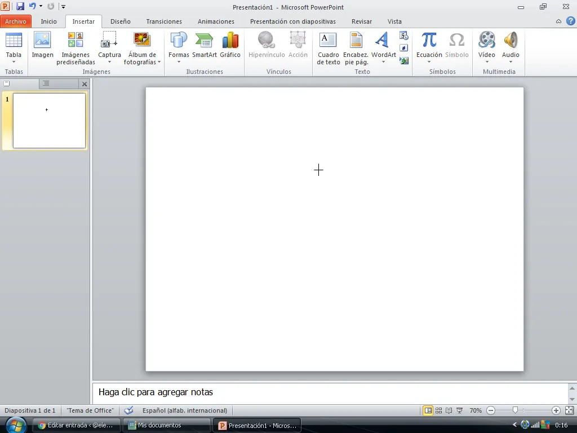
Task: Zoom in with the plus button
Action: (556, 410)
